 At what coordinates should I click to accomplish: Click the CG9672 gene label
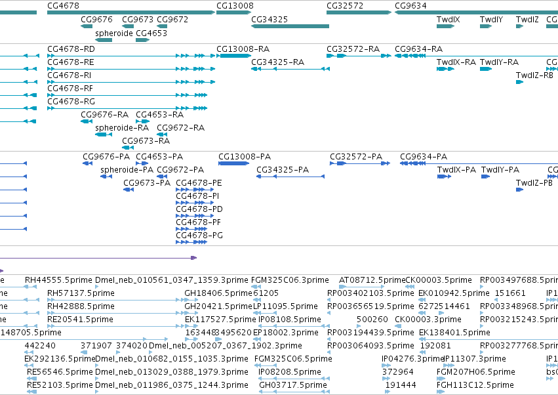(172, 19)
